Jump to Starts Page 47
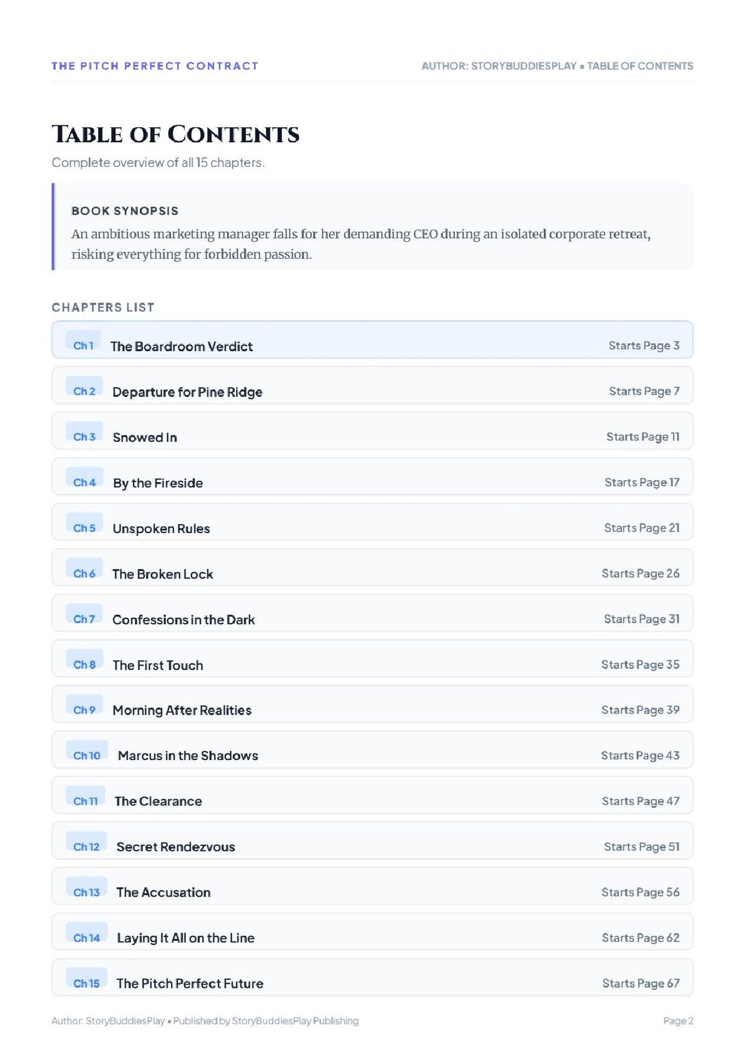This screenshot has height=1053, width=745. point(641,801)
